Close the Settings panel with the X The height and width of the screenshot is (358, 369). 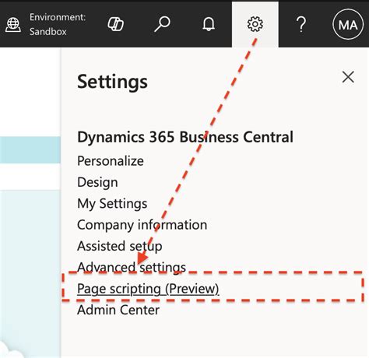coord(348,77)
